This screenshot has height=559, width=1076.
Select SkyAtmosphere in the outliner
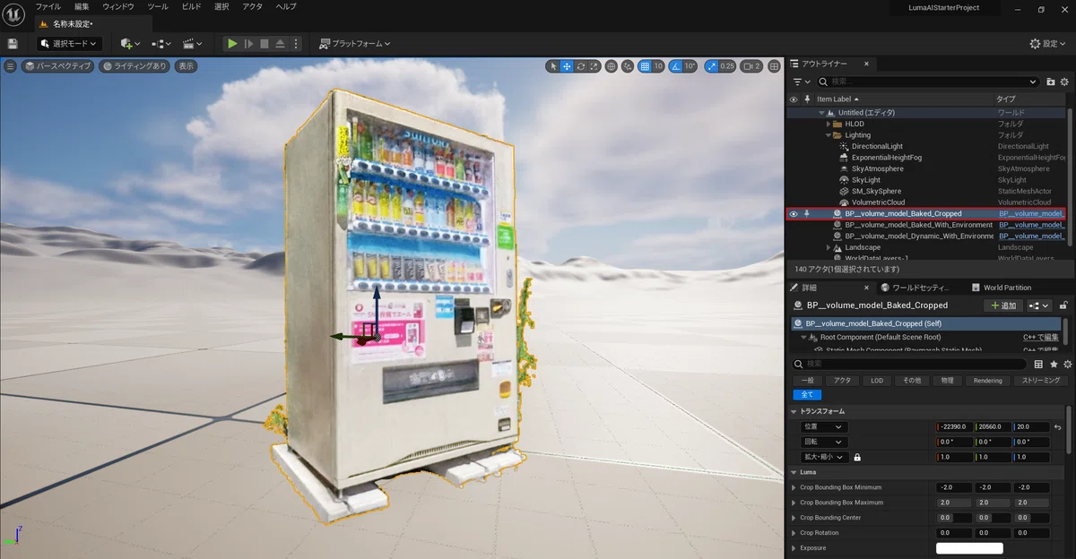(877, 168)
